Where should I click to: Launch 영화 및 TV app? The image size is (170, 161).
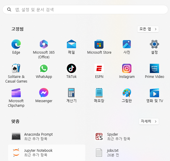pyautogui.click(x=154, y=93)
